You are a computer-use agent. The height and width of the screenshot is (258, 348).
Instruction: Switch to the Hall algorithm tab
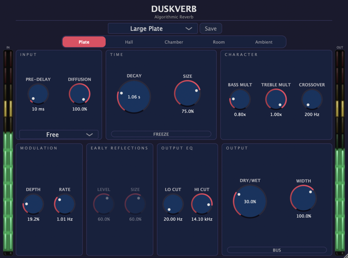pos(129,42)
